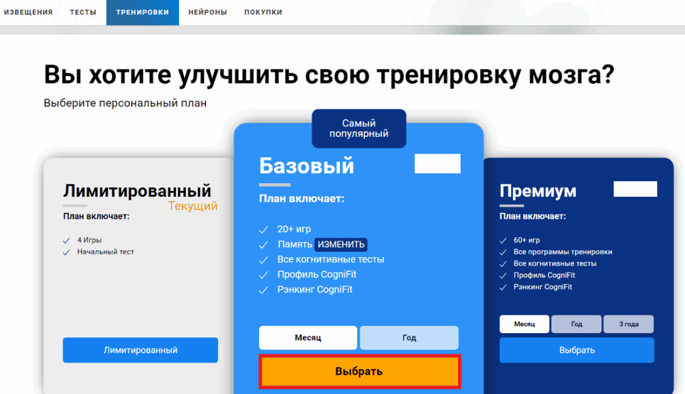The image size is (685, 394).
Task: Click checkmark icon beside 4 Игры
Action: [x=66, y=240]
